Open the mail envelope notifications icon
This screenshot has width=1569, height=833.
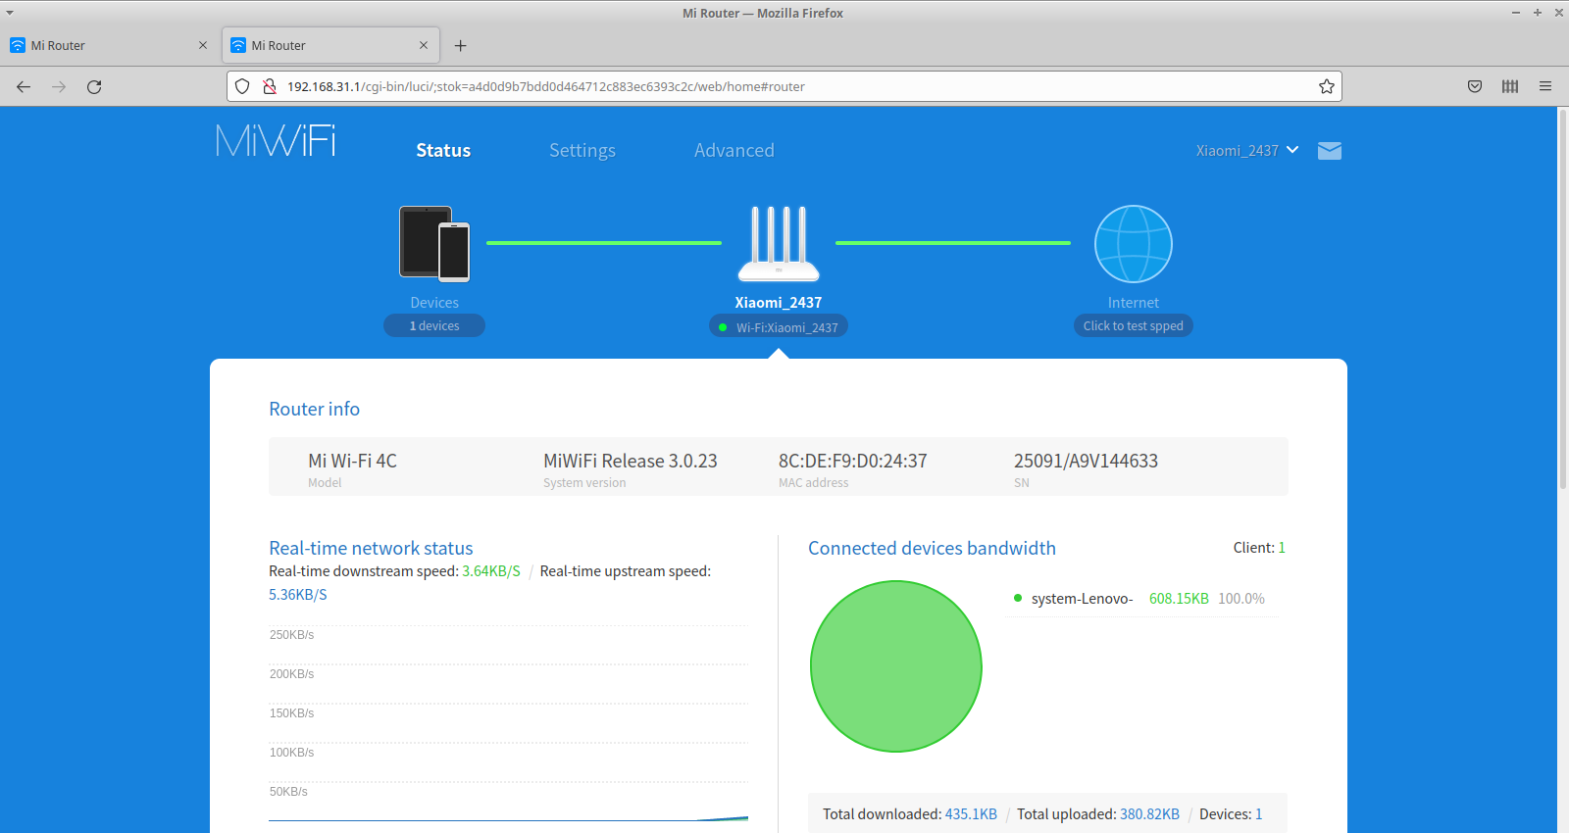tap(1330, 151)
